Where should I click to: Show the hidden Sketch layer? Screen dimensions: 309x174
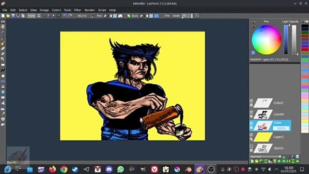point(251,146)
